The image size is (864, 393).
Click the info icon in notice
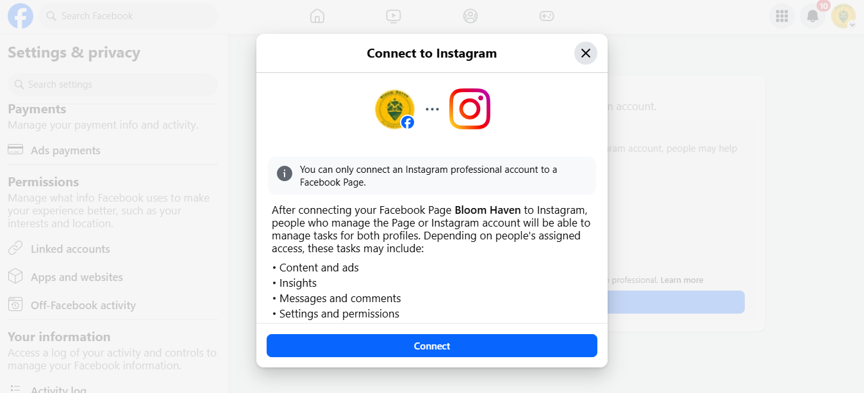pos(285,173)
